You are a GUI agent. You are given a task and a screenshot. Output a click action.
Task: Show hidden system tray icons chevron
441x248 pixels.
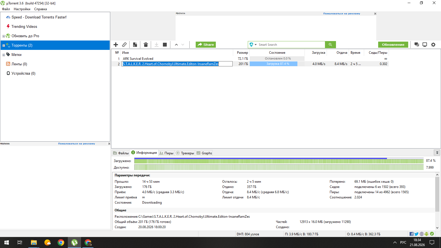[x=395, y=242]
